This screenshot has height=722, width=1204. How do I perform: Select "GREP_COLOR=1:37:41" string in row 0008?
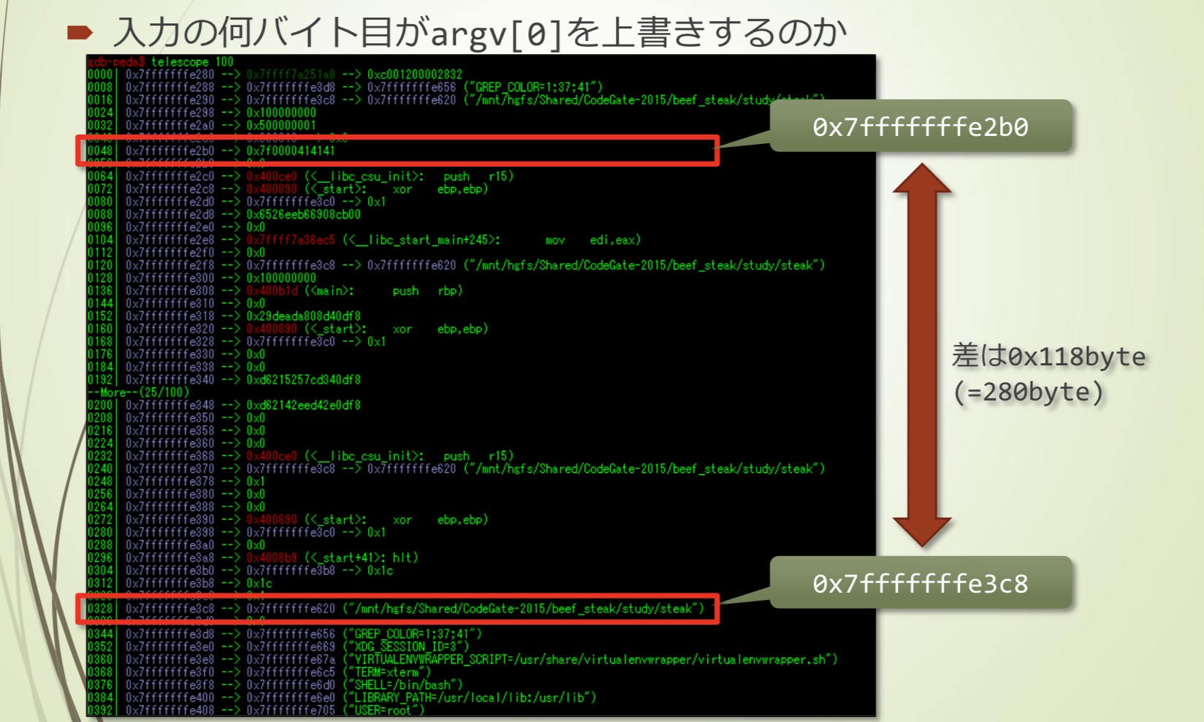(533, 87)
